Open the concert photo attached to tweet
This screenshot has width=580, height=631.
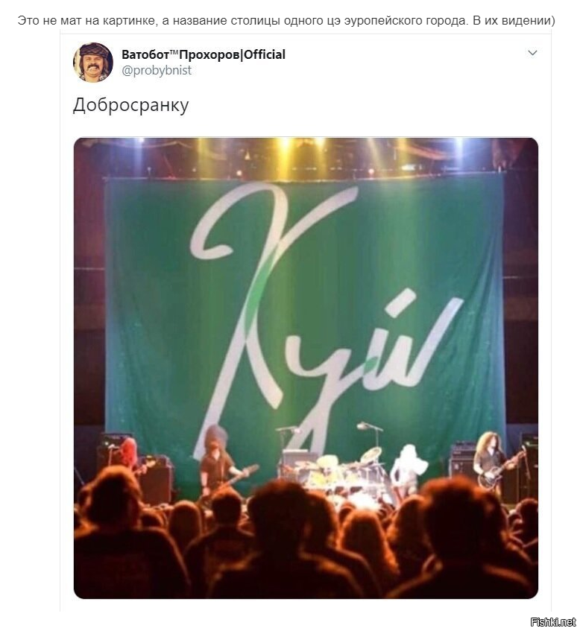pos(306,368)
